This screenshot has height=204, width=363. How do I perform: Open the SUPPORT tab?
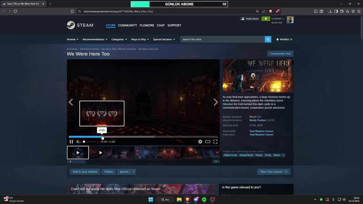click(x=174, y=25)
